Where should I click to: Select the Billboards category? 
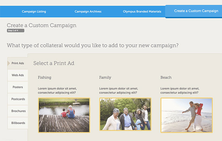[18, 123]
